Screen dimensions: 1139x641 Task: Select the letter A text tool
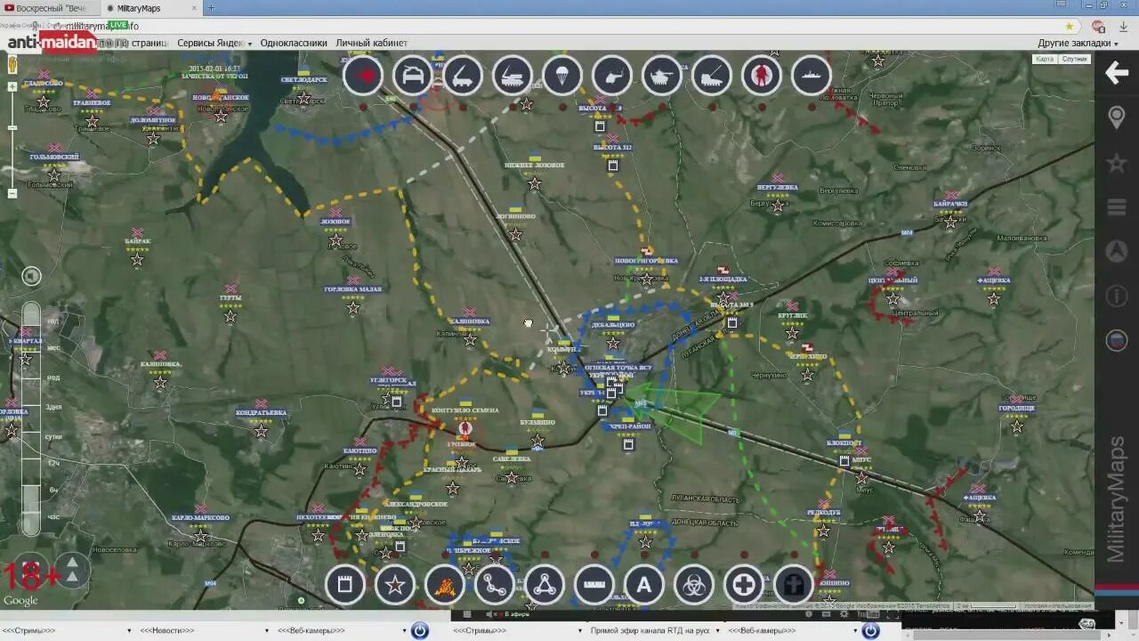644,585
